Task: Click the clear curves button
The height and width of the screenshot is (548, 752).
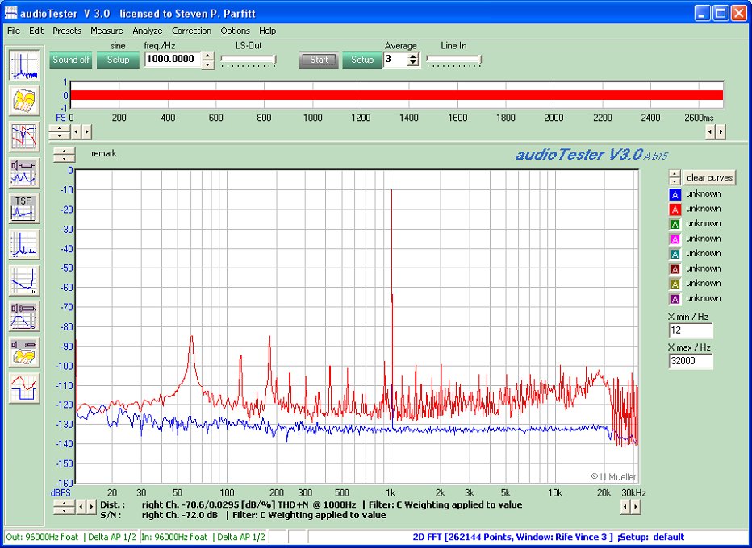Action: click(x=709, y=178)
